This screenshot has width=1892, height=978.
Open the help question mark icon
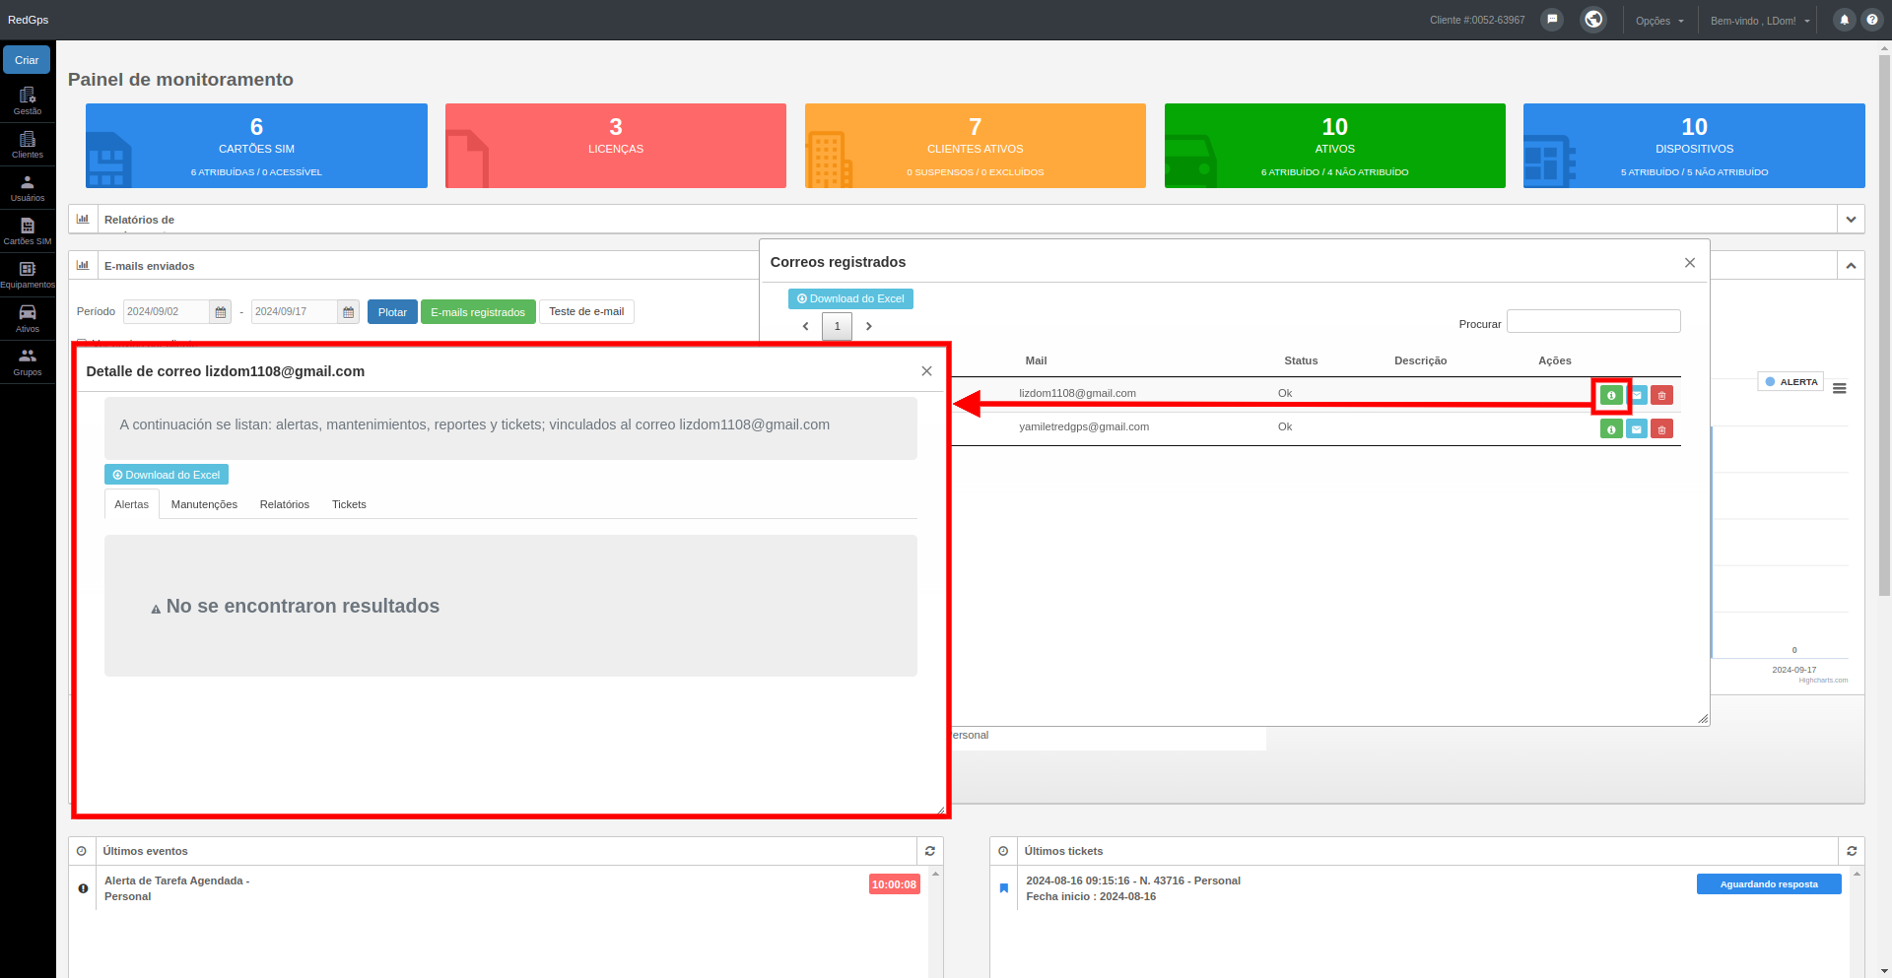[x=1872, y=20]
